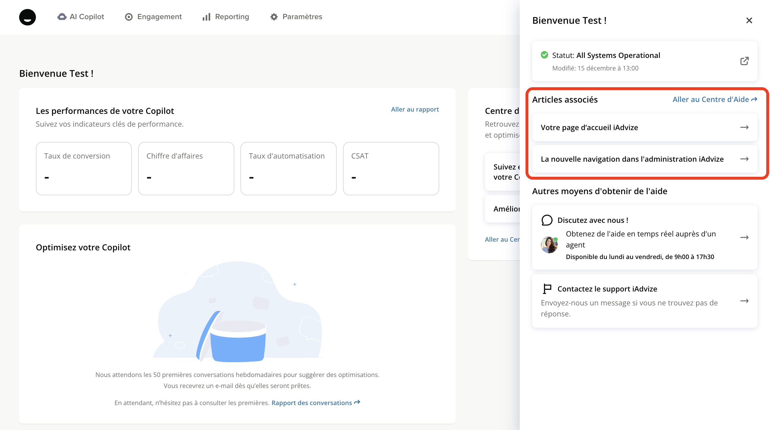Image resolution: width=770 pixels, height=430 pixels.
Task: Open article Votre page d'accueil iAdvize
Action: coord(590,127)
